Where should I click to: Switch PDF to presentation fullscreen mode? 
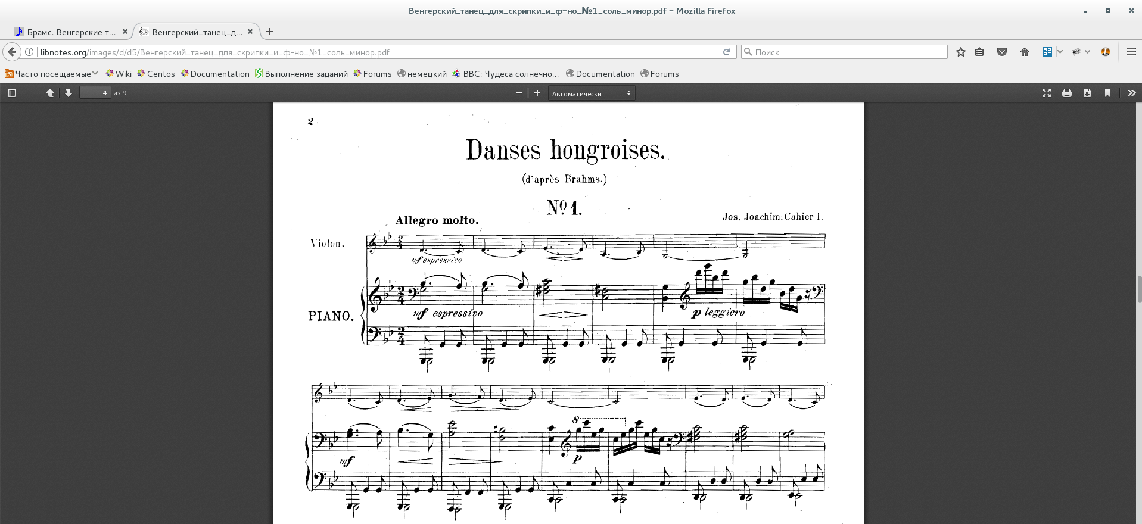pos(1047,93)
